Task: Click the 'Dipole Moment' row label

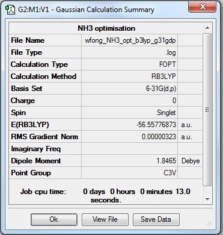Action: 36,161
